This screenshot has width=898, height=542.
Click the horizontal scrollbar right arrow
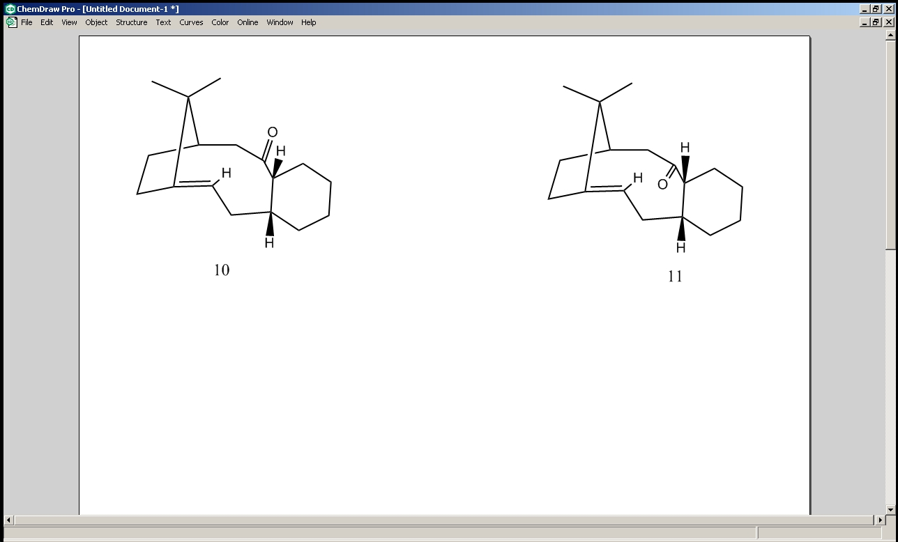click(879, 520)
